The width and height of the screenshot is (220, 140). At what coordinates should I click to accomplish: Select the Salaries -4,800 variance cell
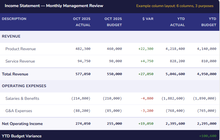click(147, 98)
